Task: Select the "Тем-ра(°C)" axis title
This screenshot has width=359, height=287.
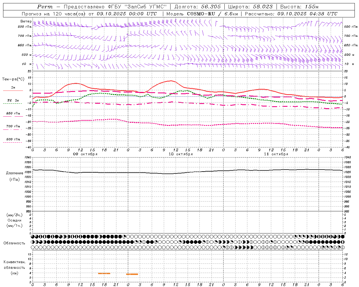Action: pyautogui.click(x=13, y=79)
